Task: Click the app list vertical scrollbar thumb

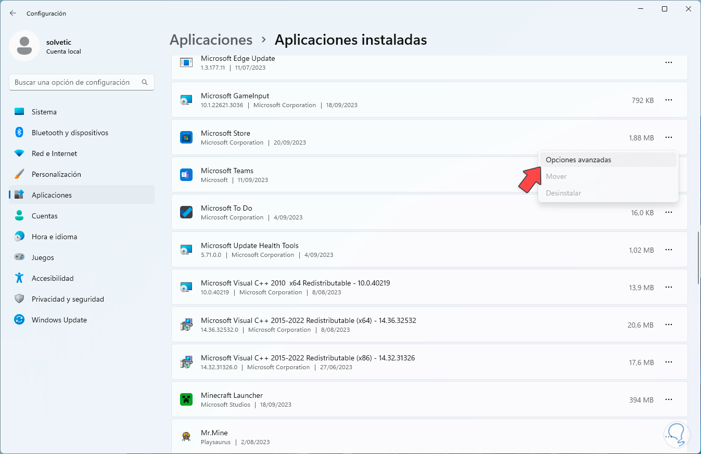Action: tap(698, 257)
